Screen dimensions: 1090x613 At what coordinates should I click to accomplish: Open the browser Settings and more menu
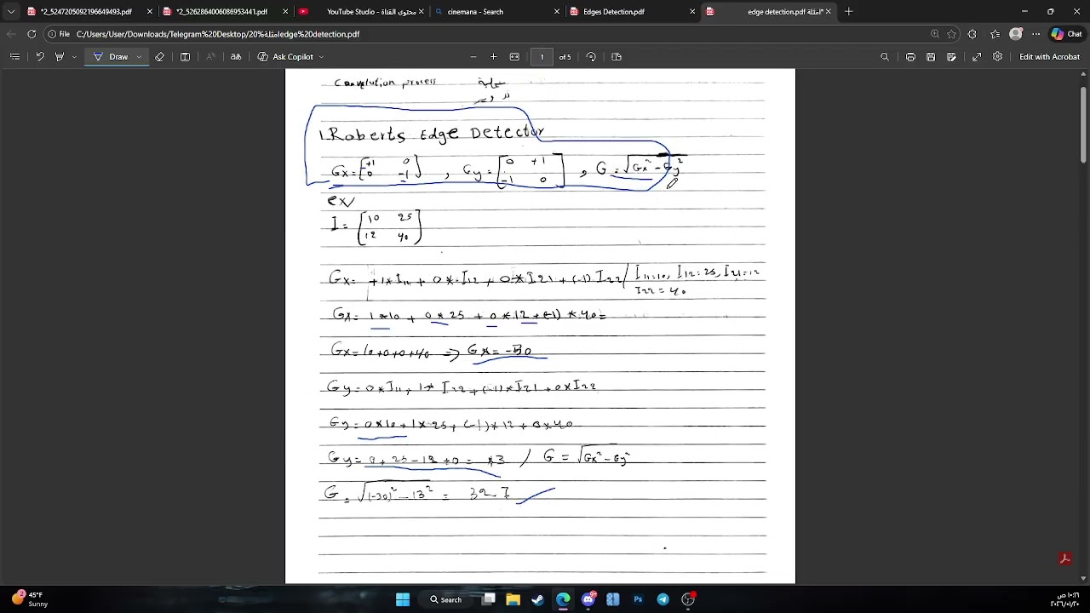coord(1035,34)
